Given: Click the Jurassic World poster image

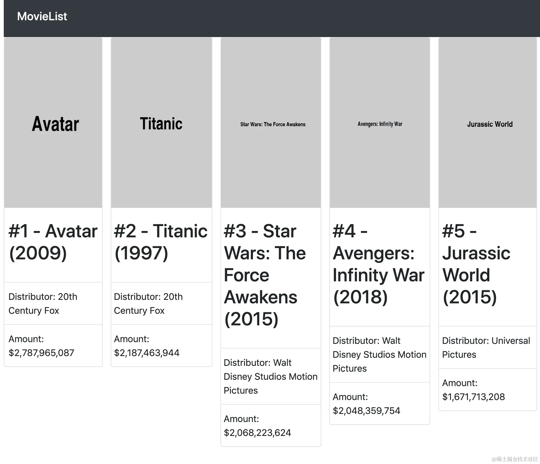Looking at the screenshot, I should (x=488, y=123).
